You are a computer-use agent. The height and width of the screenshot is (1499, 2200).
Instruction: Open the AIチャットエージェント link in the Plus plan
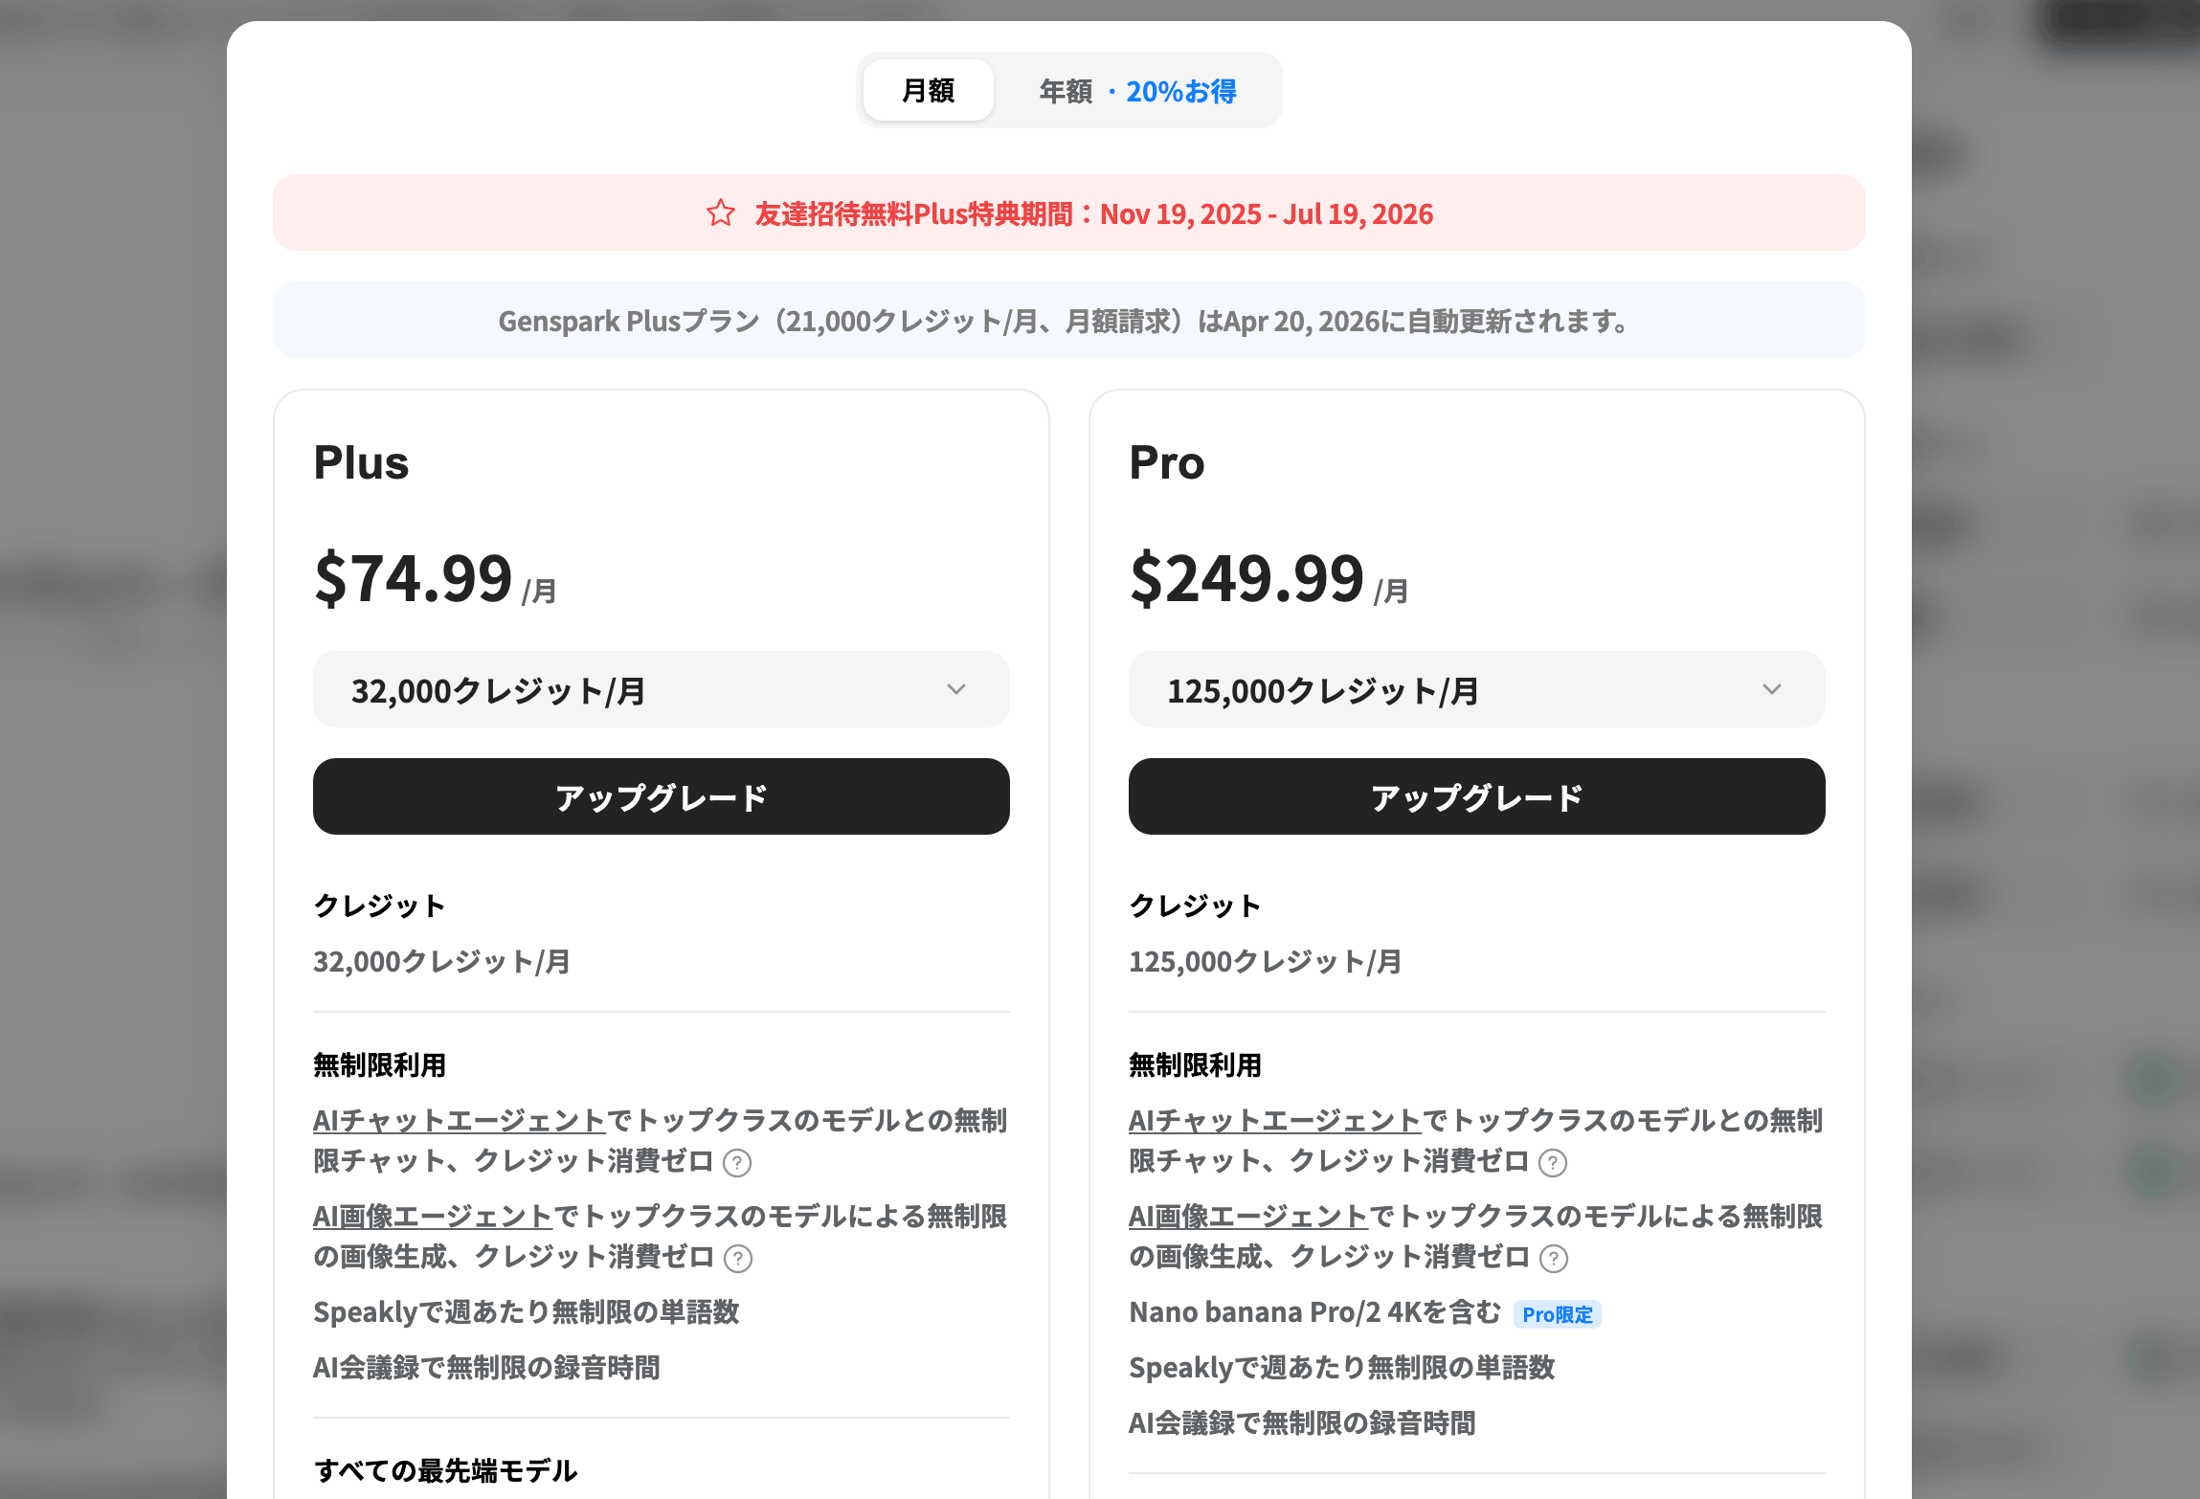(x=460, y=1121)
